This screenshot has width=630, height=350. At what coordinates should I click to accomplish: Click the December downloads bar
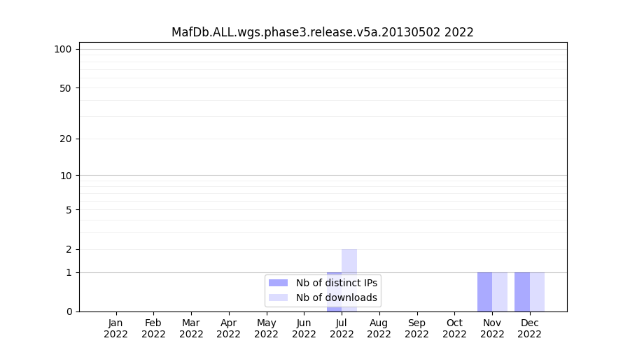(537, 291)
